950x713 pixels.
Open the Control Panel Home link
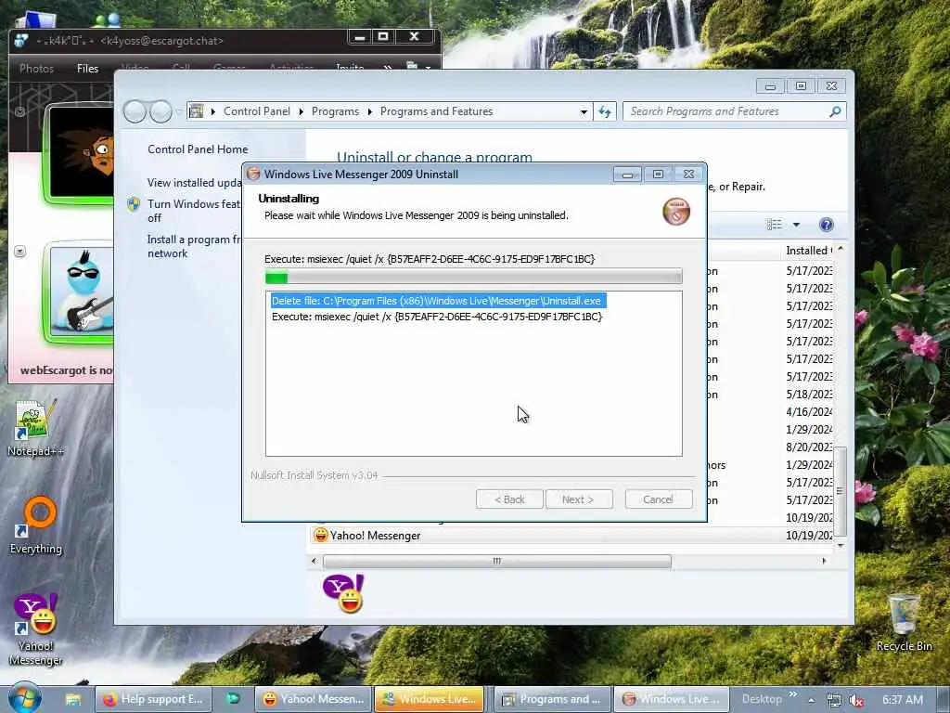tap(198, 149)
